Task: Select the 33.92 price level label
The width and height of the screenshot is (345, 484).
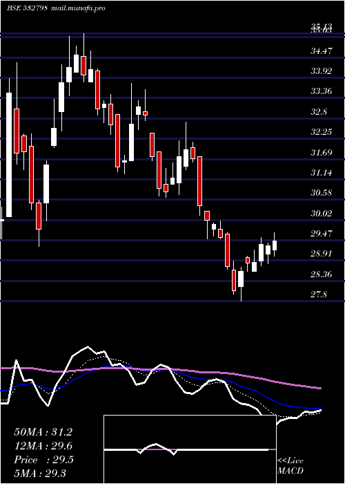Action: (322, 71)
